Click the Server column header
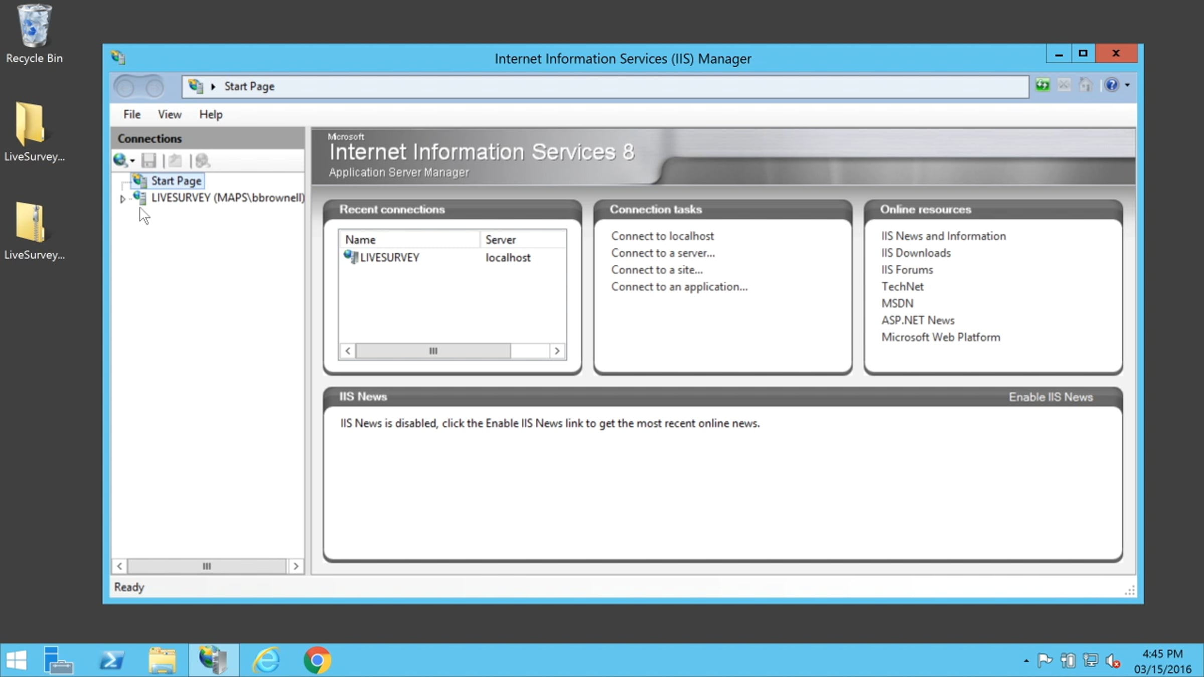 coord(523,239)
